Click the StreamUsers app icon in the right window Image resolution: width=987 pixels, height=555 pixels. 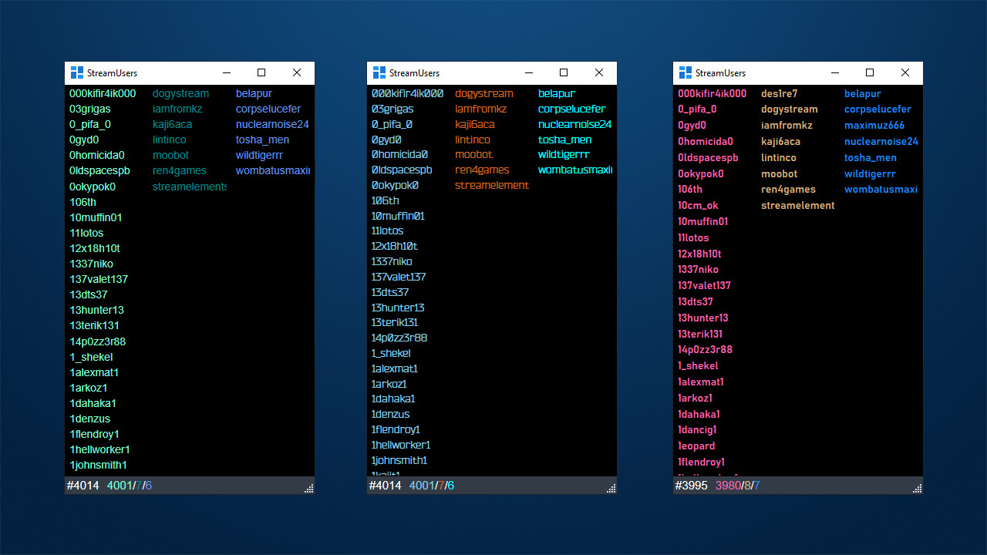tap(685, 73)
